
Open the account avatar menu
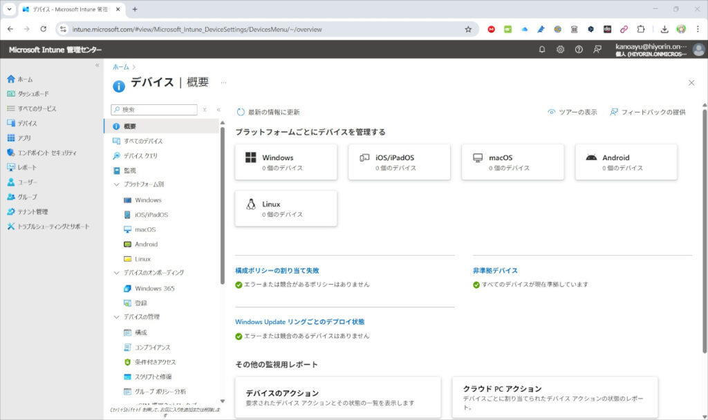pyautogui.click(x=698, y=50)
